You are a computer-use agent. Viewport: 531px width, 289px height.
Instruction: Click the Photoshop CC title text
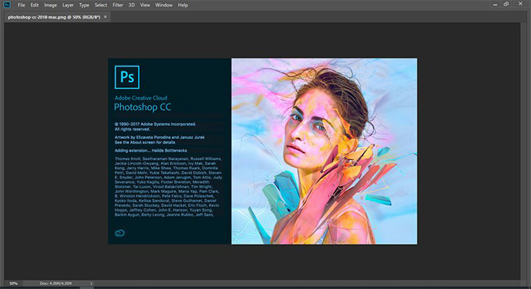coord(142,107)
